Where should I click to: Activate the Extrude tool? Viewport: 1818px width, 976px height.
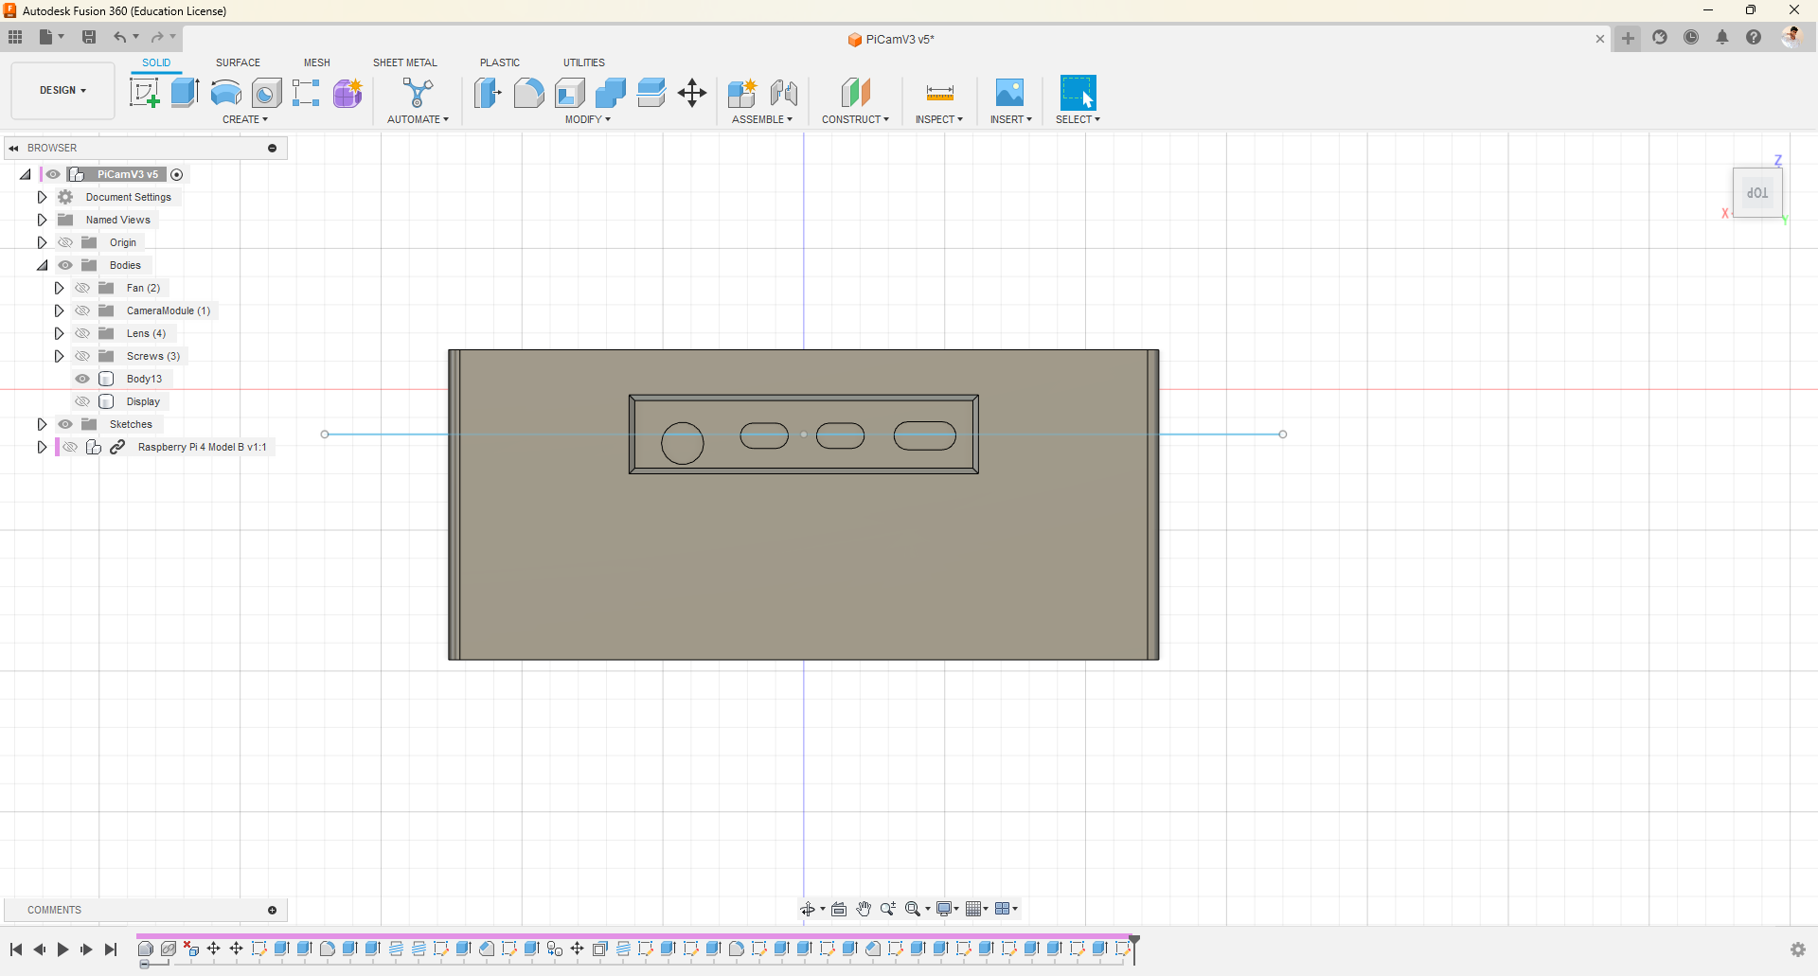click(185, 93)
